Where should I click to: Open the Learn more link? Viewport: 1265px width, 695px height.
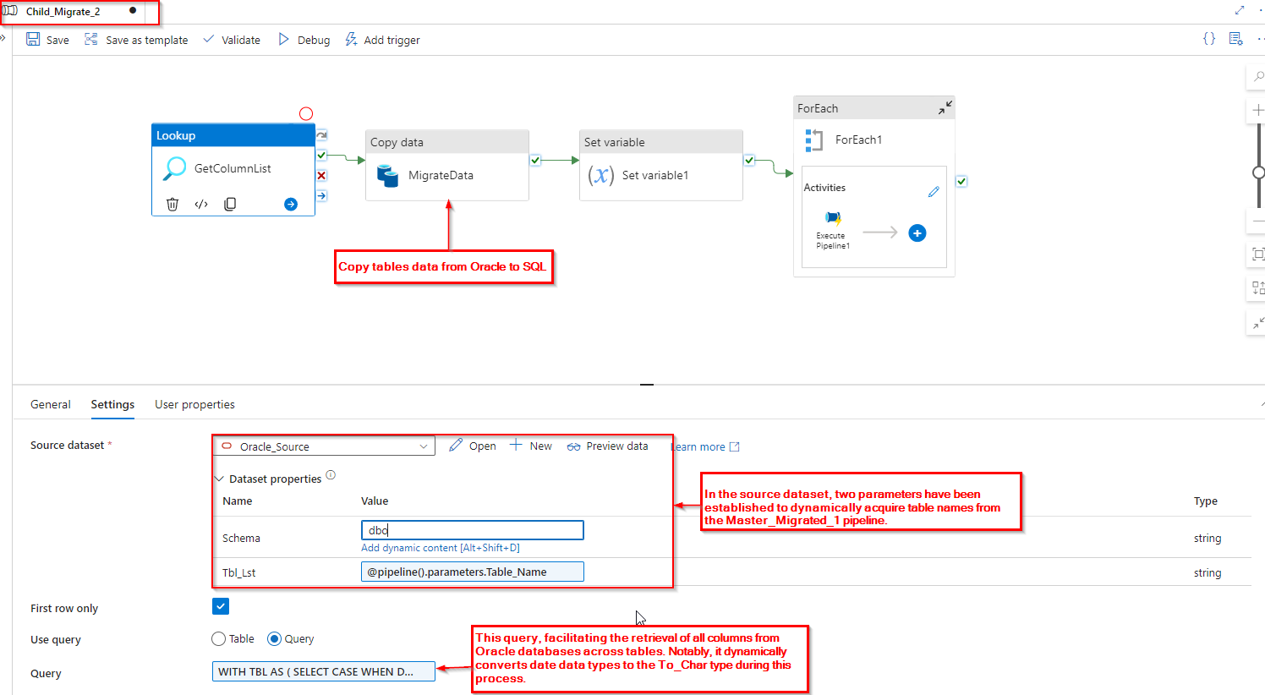point(705,446)
